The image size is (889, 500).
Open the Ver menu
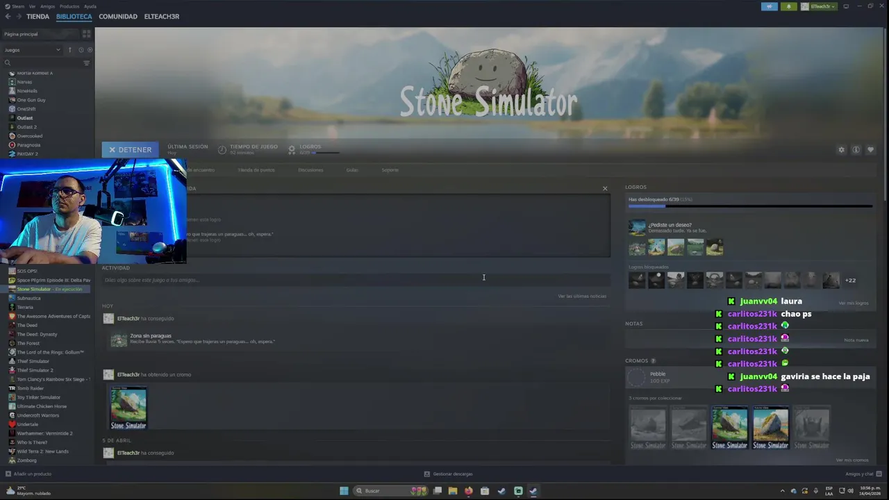coord(32,6)
